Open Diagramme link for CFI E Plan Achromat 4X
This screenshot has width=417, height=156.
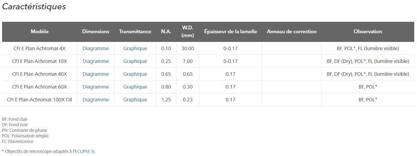[x=95, y=48]
